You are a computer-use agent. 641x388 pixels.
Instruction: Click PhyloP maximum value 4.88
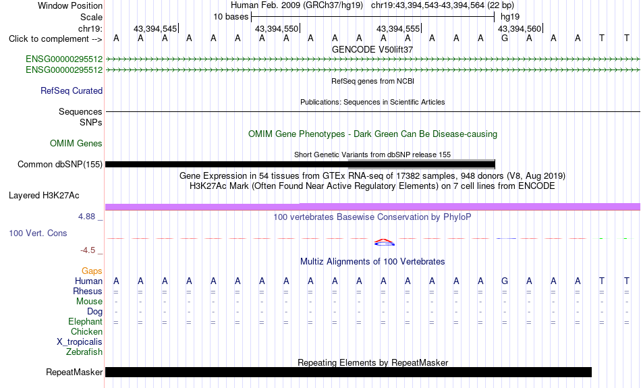pyautogui.click(x=86, y=217)
